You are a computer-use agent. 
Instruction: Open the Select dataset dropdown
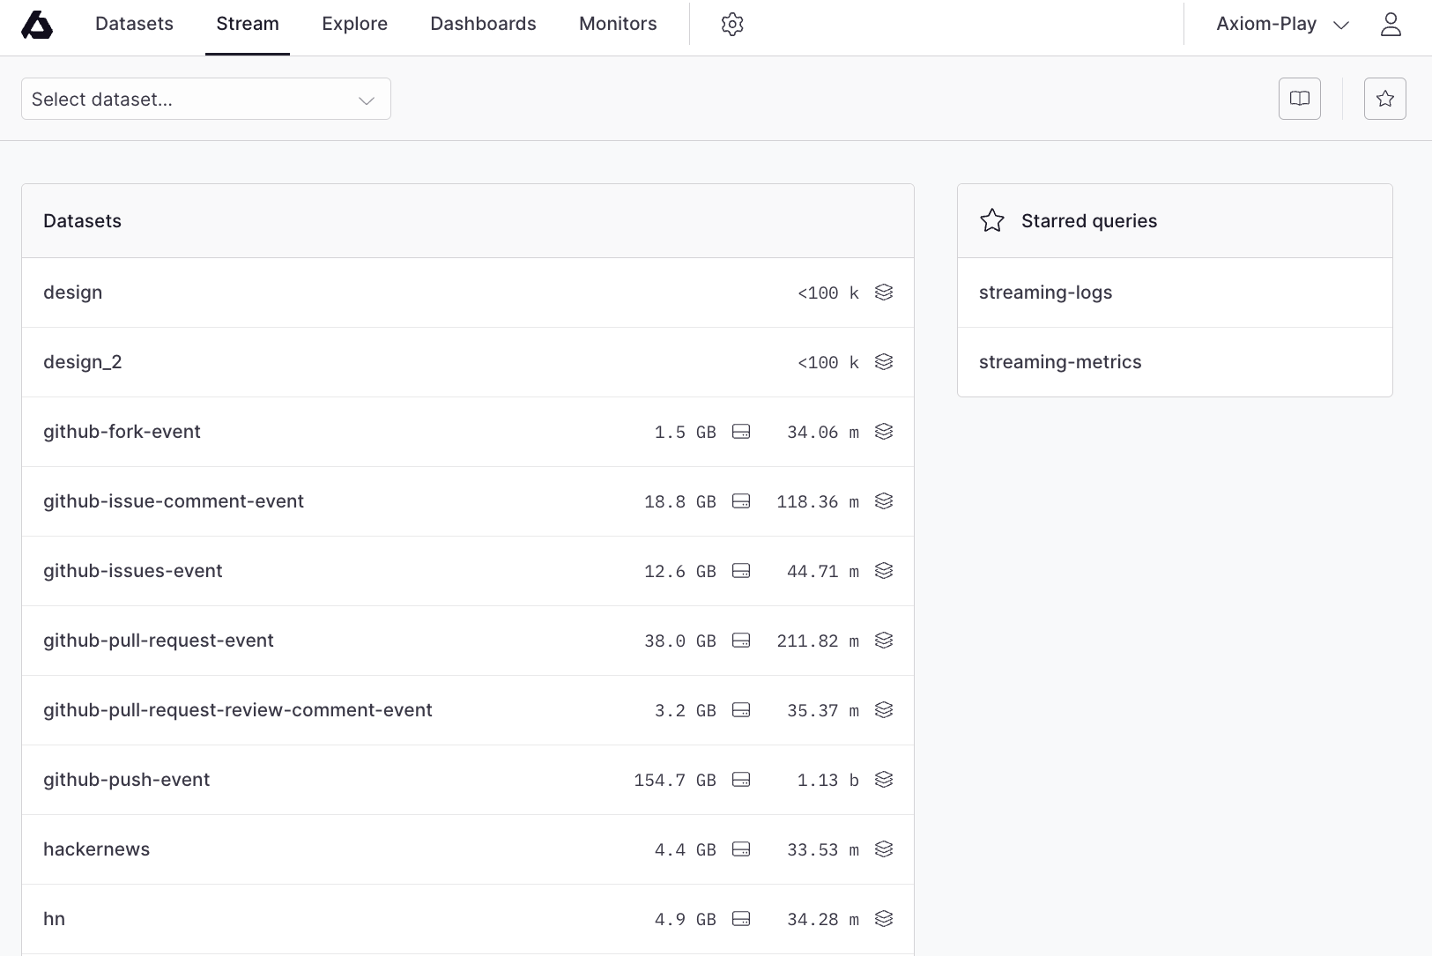(205, 99)
